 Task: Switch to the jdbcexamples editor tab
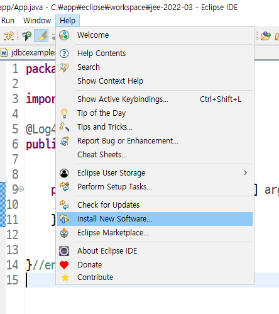coord(28,53)
